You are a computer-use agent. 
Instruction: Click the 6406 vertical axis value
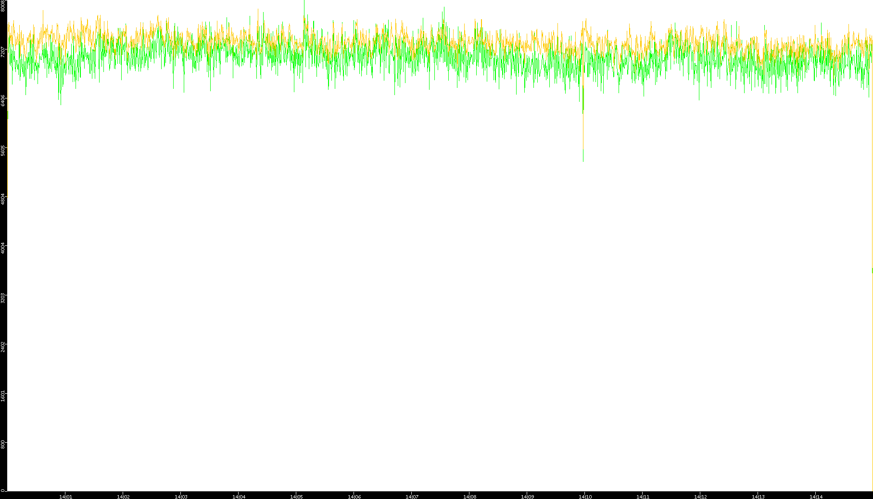coord(3,100)
